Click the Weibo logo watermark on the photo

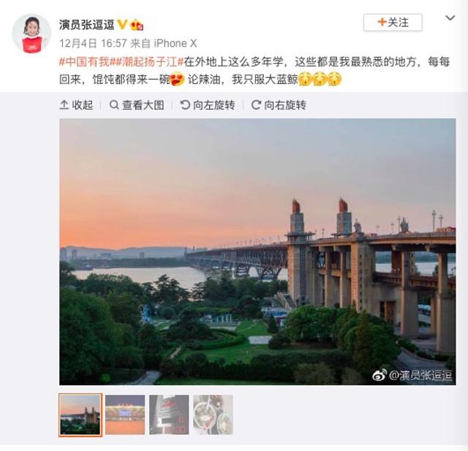click(x=380, y=375)
